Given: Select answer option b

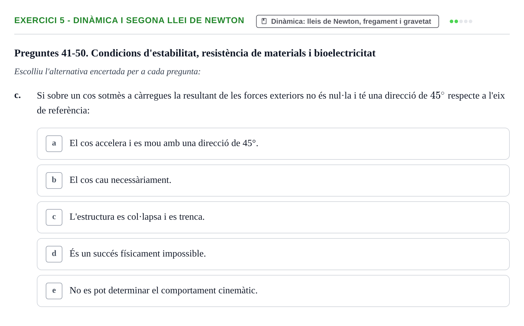Looking at the screenshot, I should tap(273, 181).
